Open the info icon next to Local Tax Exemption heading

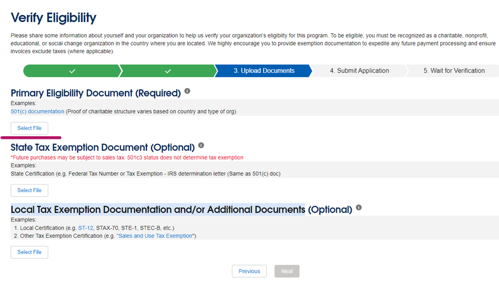[358, 208]
